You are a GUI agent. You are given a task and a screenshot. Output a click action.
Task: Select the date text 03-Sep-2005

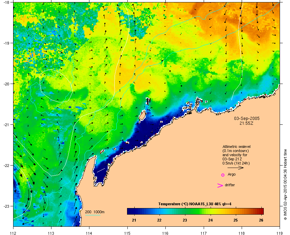pyautogui.click(x=247, y=118)
